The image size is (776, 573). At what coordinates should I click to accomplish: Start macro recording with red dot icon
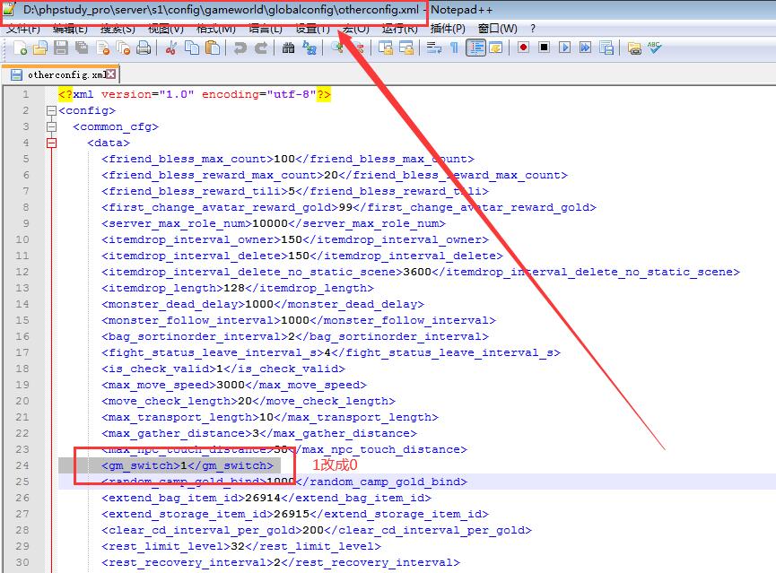(x=523, y=48)
